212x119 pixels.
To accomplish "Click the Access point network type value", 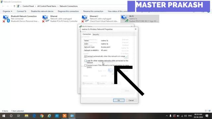I will 105,47.
